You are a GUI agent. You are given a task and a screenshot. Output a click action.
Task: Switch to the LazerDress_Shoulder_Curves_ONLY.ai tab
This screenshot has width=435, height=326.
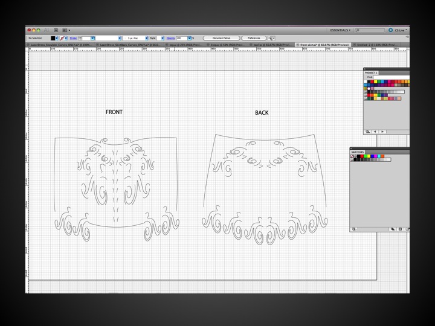click(x=60, y=45)
